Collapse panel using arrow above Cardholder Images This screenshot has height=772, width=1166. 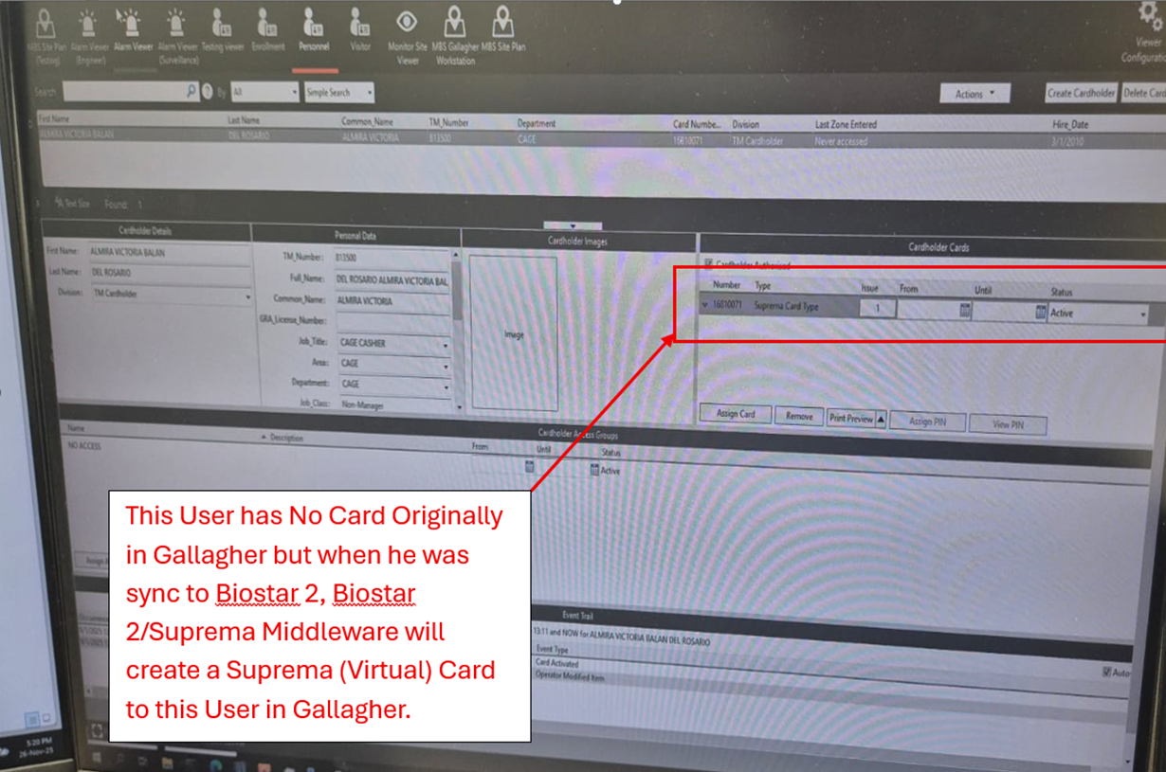573,226
